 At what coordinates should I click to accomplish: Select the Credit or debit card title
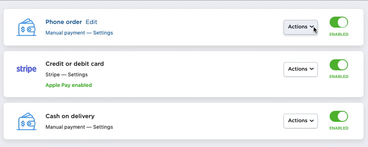75,64
